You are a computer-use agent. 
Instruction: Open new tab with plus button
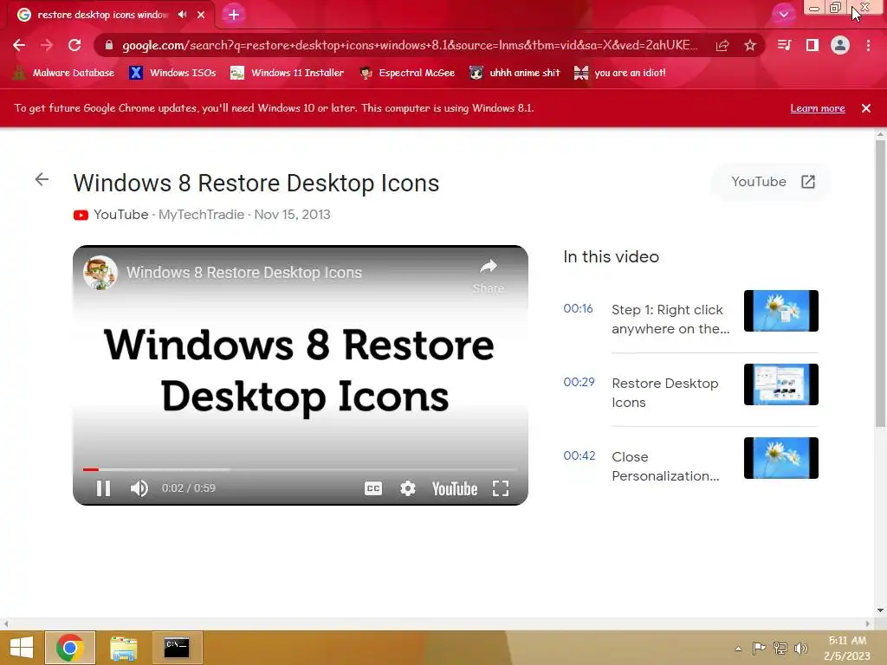coord(234,15)
